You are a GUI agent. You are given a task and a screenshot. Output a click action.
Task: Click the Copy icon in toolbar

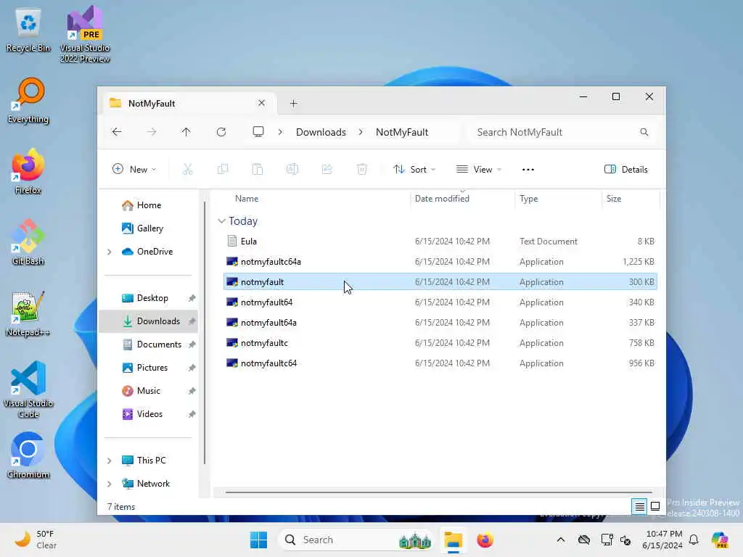click(x=222, y=169)
